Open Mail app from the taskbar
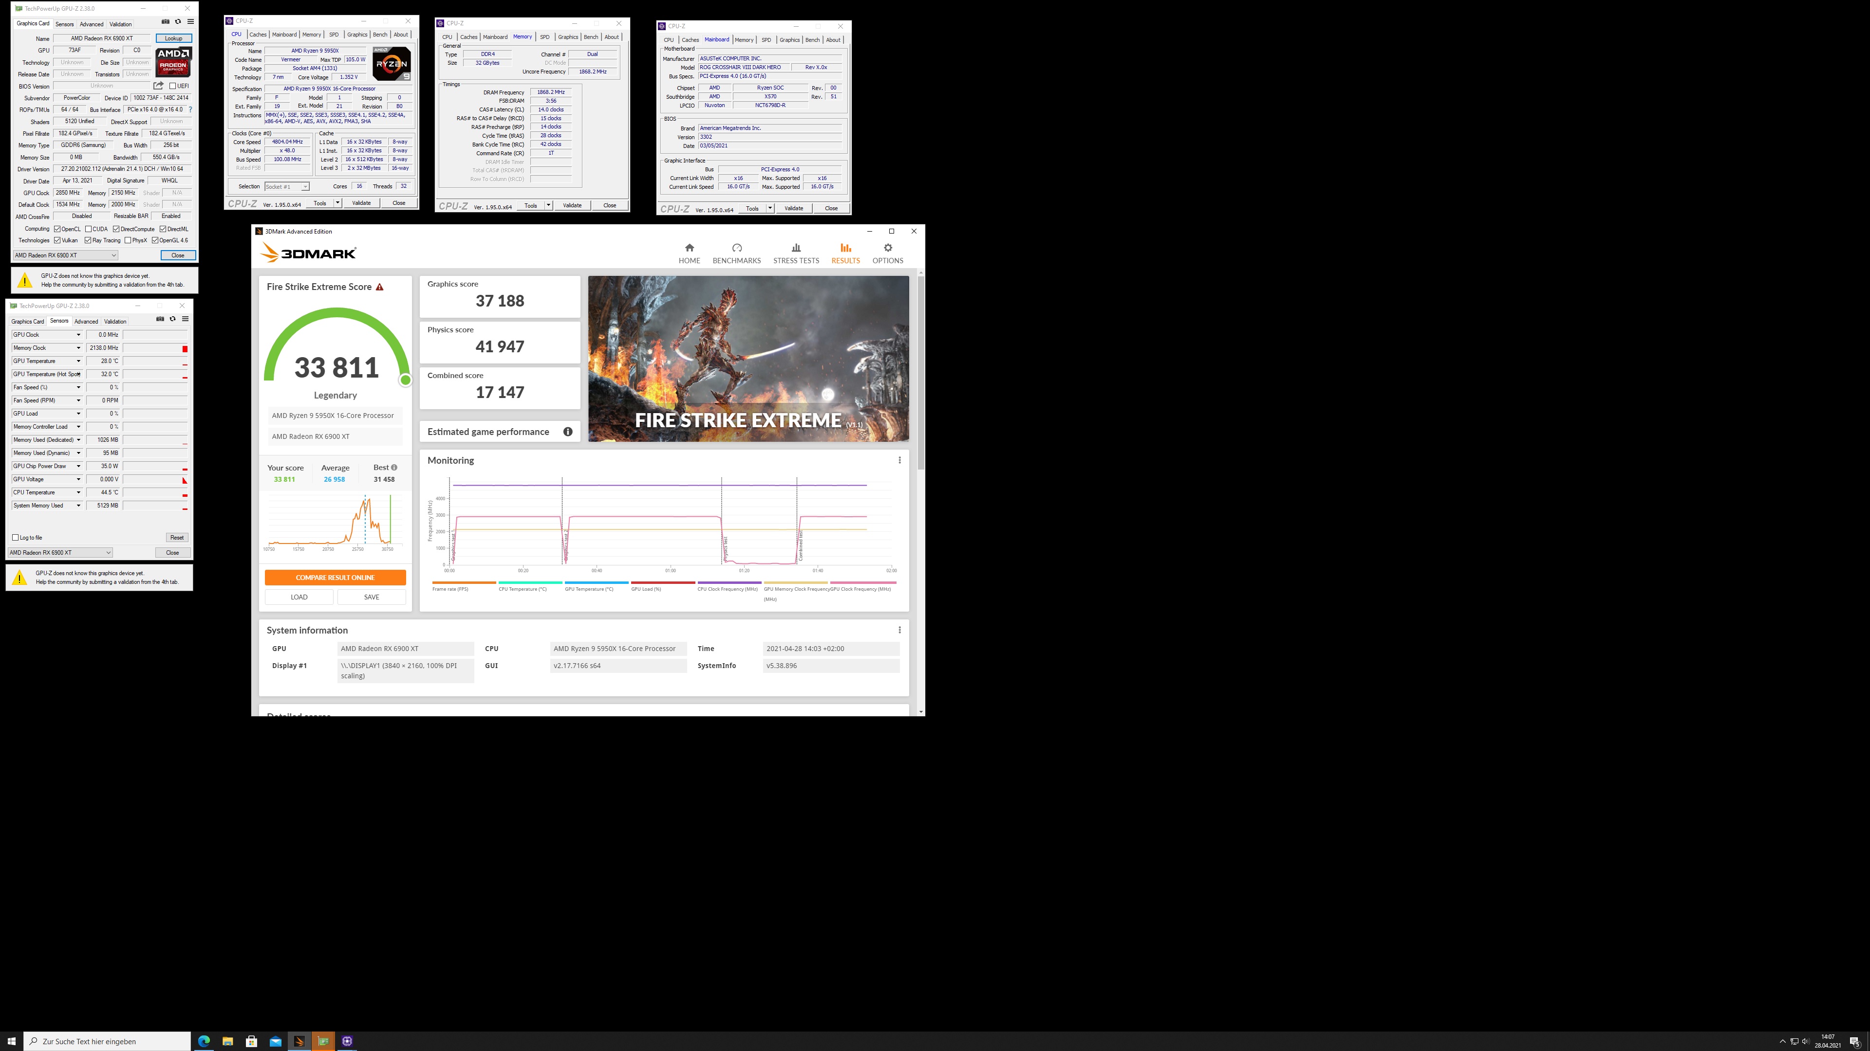1870x1051 pixels. click(275, 1041)
